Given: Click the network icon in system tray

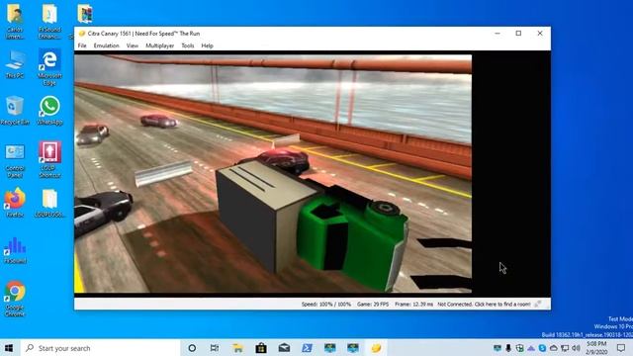Looking at the screenshot, I should tap(565, 348).
